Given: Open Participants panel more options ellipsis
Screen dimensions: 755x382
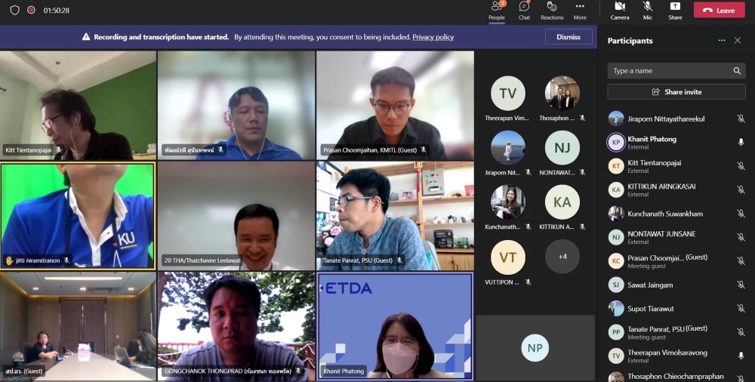Looking at the screenshot, I should tap(721, 41).
